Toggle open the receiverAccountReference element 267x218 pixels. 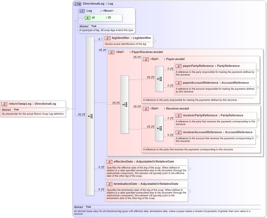tap(257, 136)
